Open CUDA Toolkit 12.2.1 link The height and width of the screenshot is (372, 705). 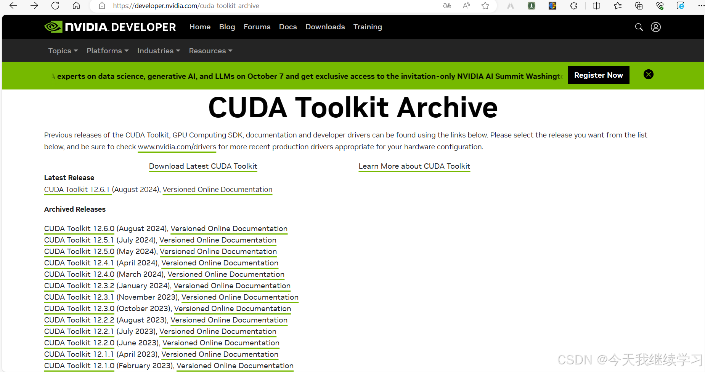(x=79, y=332)
